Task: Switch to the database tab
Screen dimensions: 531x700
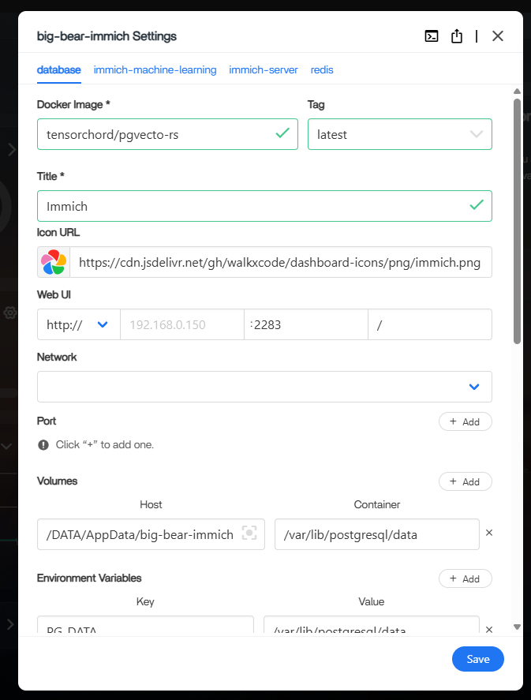Action: [x=59, y=70]
